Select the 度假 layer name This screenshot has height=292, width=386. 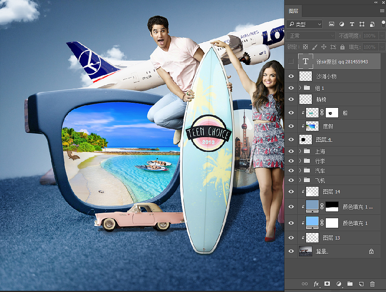click(x=328, y=126)
